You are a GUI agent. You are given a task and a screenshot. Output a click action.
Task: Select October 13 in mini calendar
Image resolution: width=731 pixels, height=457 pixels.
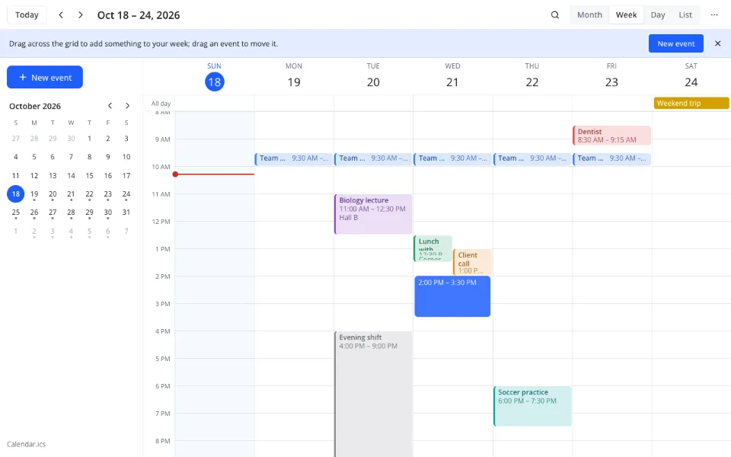[x=53, y=175]
